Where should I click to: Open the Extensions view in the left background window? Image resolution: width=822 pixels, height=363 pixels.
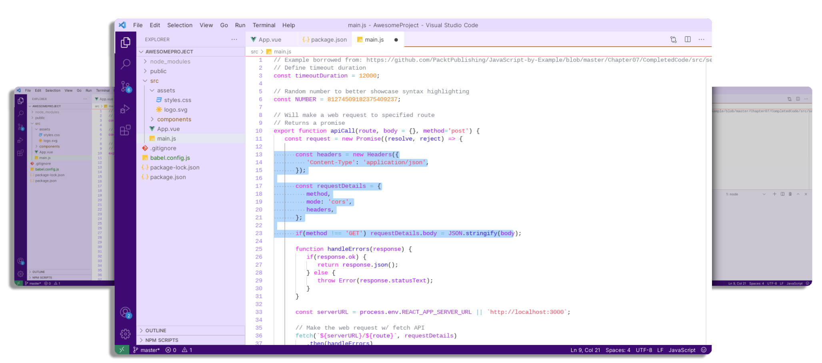coord(20,153)
